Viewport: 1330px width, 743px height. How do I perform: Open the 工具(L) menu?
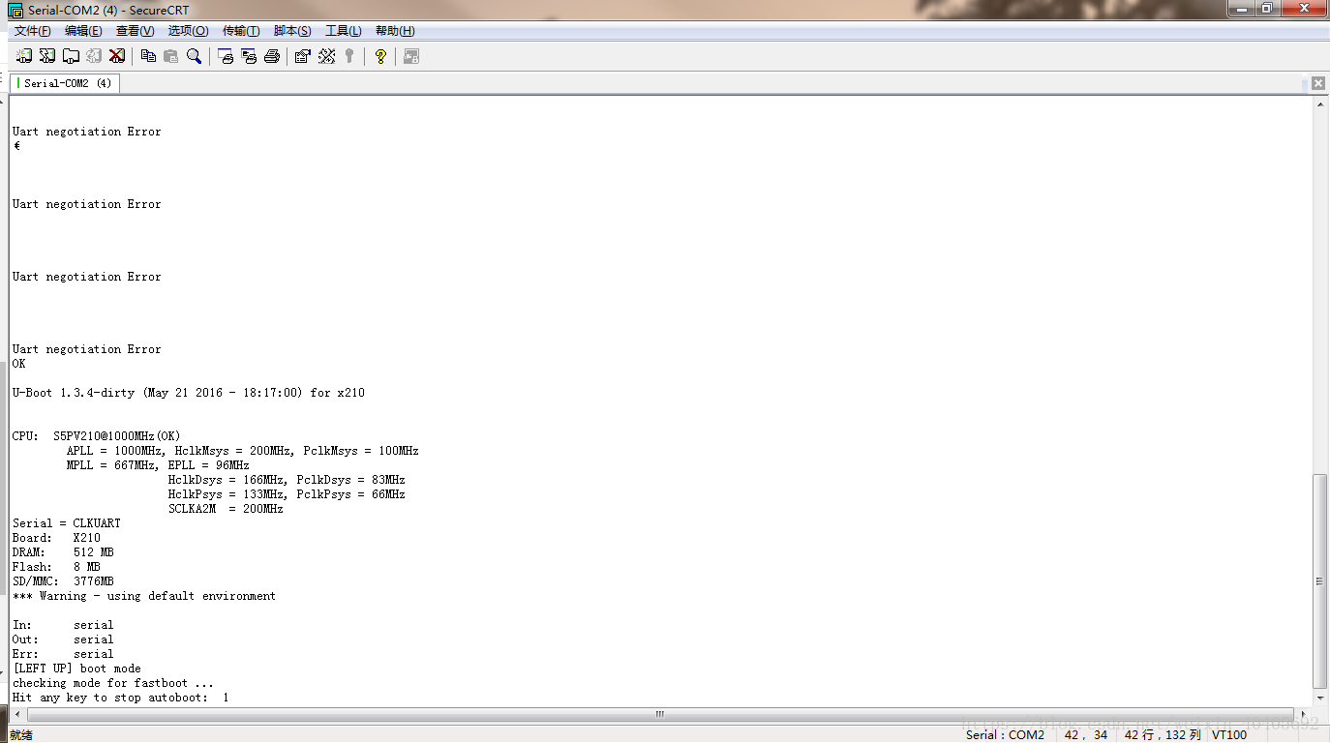point(344,31)
